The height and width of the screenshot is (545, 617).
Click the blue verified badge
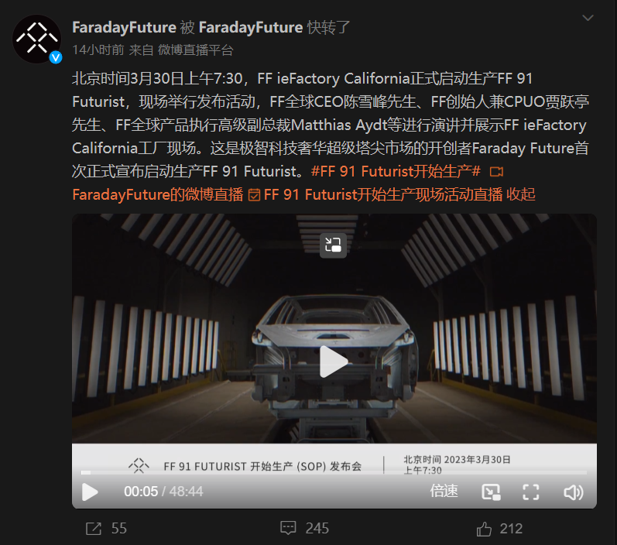pyautogui.click(x=56, y=57)
